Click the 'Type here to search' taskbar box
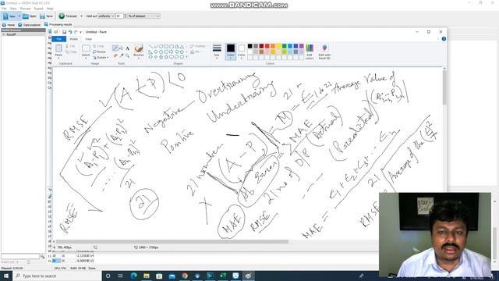499x281 pixels. click(x=57, y=276)
